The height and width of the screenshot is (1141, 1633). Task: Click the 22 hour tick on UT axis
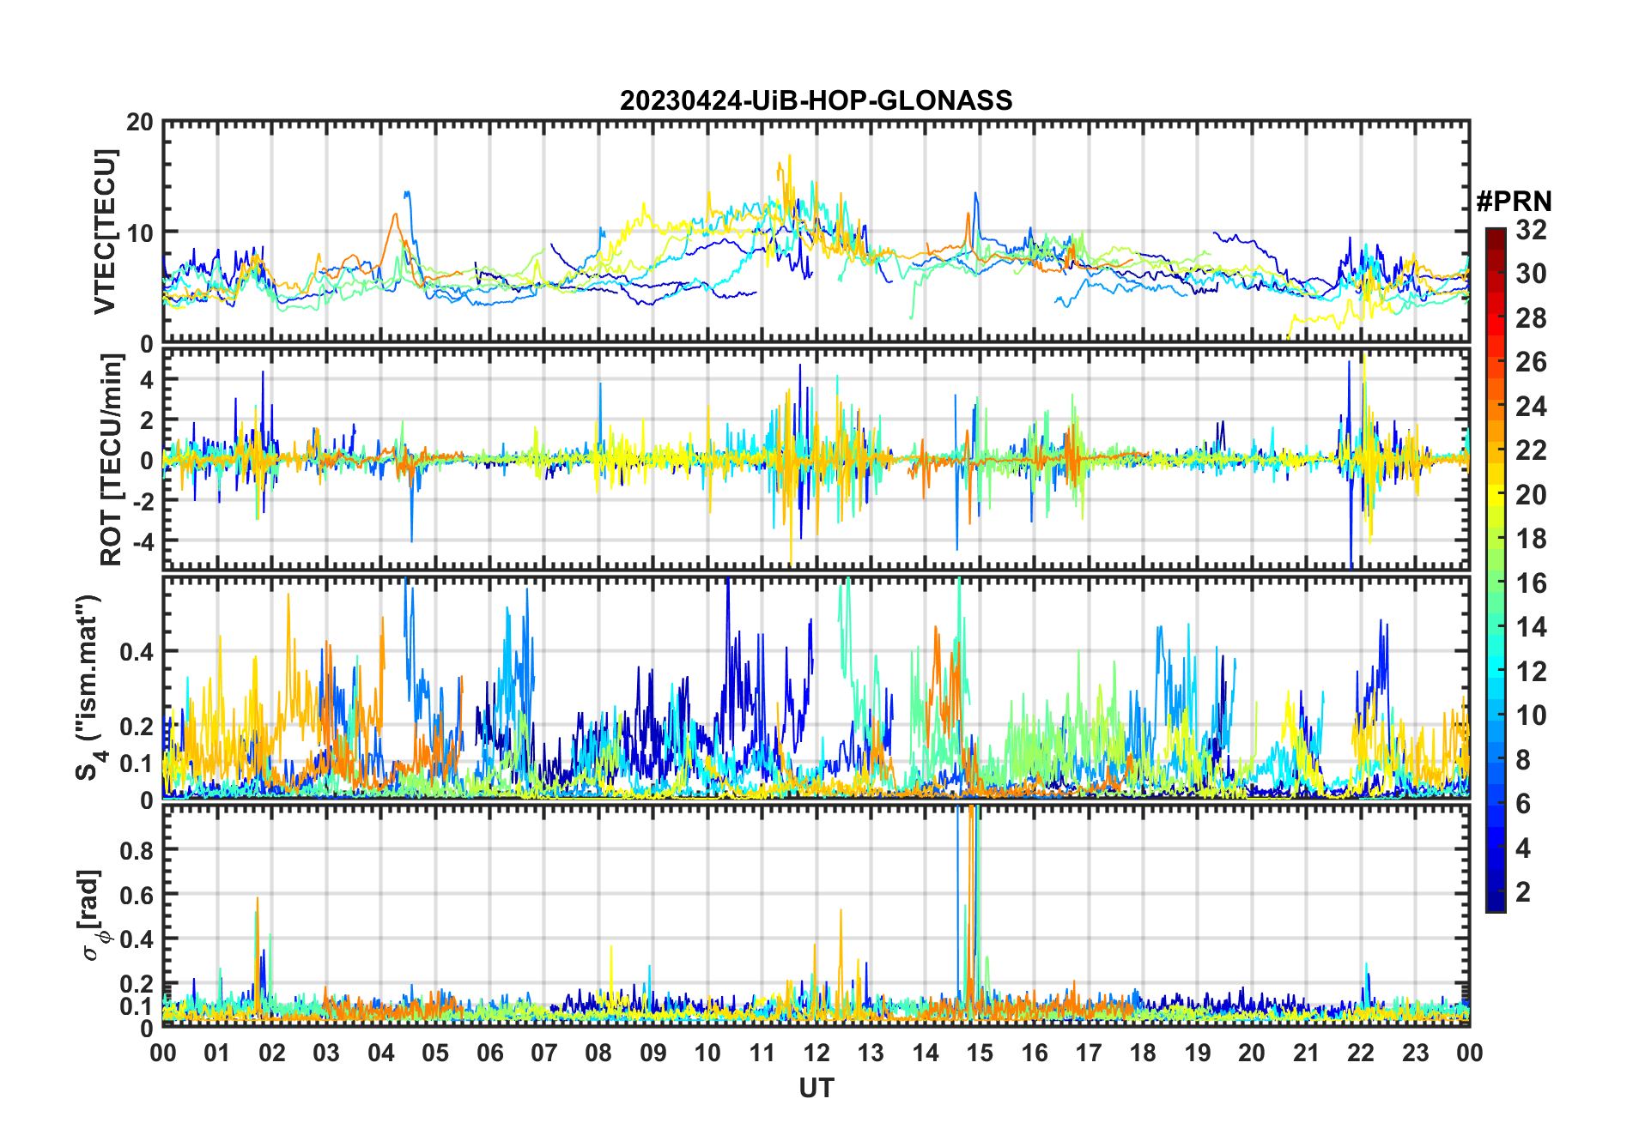pos(1361,1053)
